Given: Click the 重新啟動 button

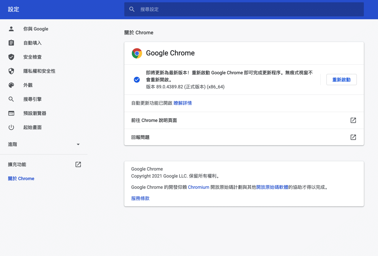Looking at the screenshot, I should tap(341, 80).
